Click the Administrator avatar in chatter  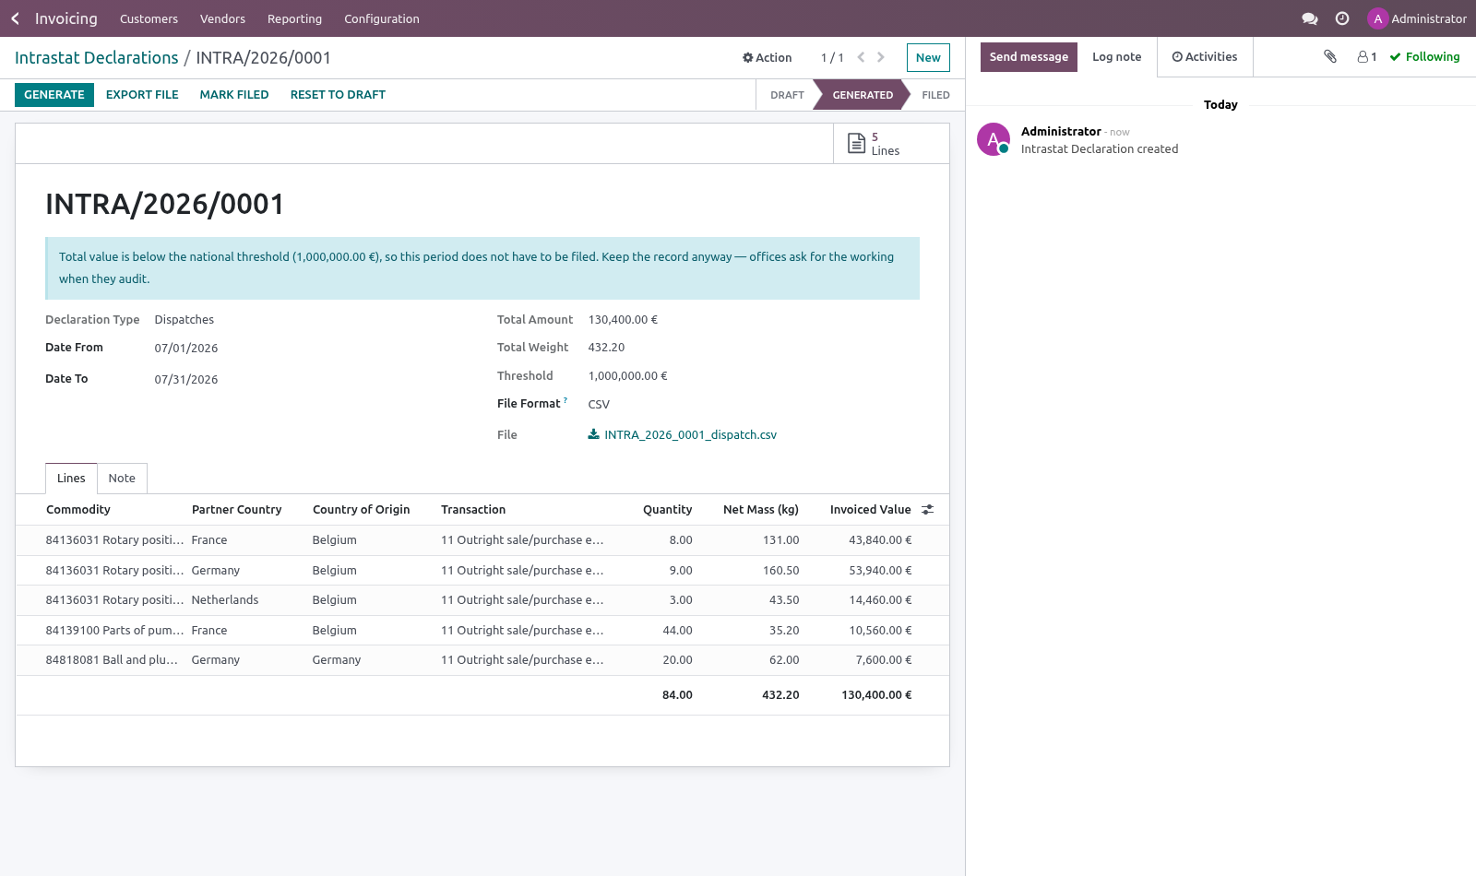pyautogui.click(x=994, y=139)
